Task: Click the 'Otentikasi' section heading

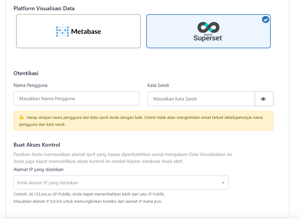Action: click(26, 73)
